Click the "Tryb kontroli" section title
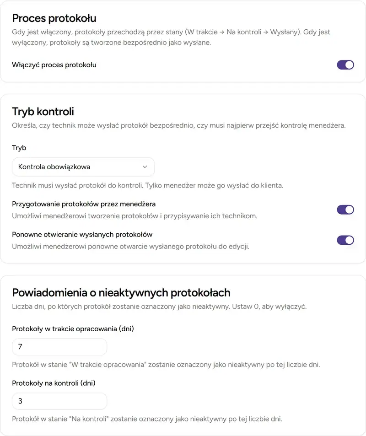Viewport: 366px width, 436px height. (43, 111)
